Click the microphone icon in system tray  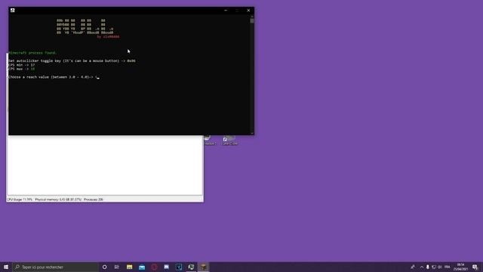pos(428,267)
